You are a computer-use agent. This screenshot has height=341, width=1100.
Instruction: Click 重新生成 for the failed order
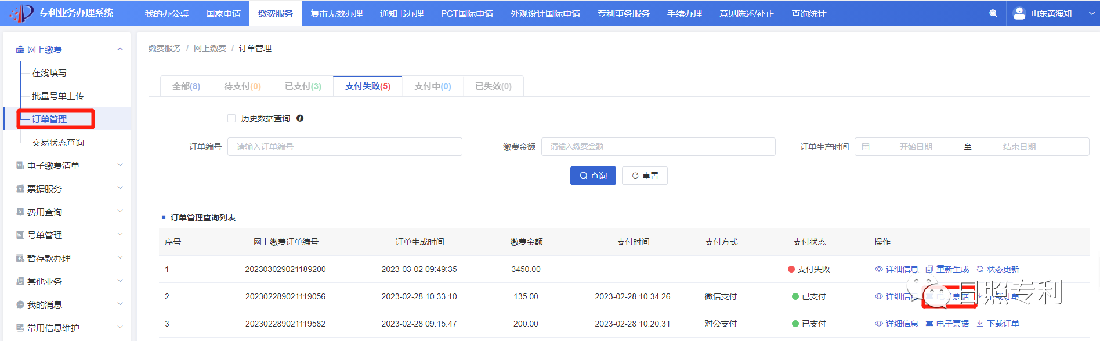(x=947, y=269)
